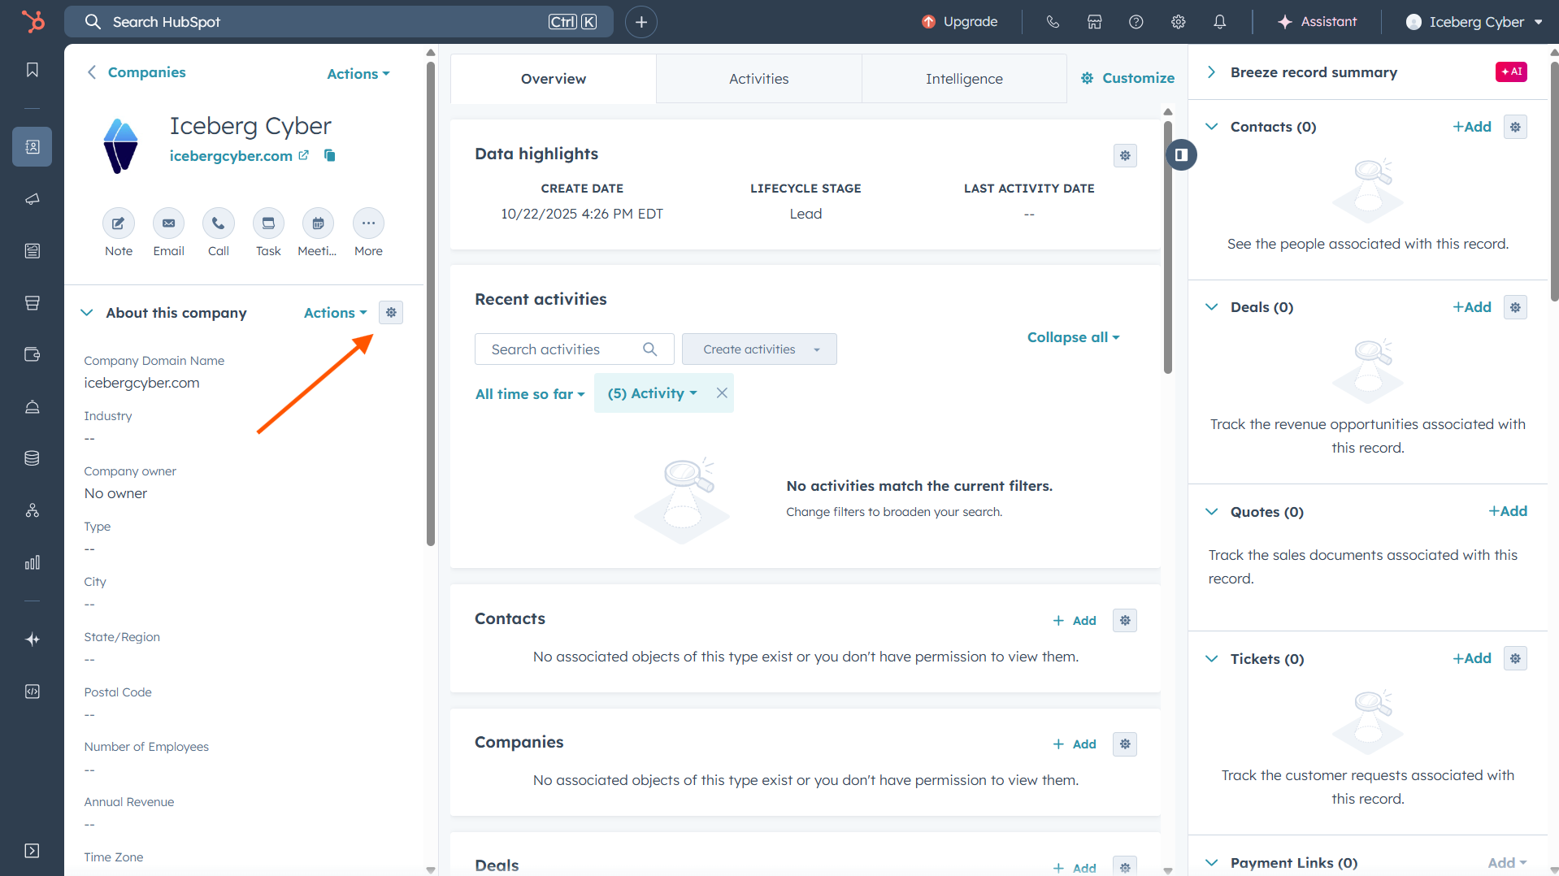The height and width of the screenshot is (876, 1559).
Task: Create a Task for this company
Action: tap(268, 223)
